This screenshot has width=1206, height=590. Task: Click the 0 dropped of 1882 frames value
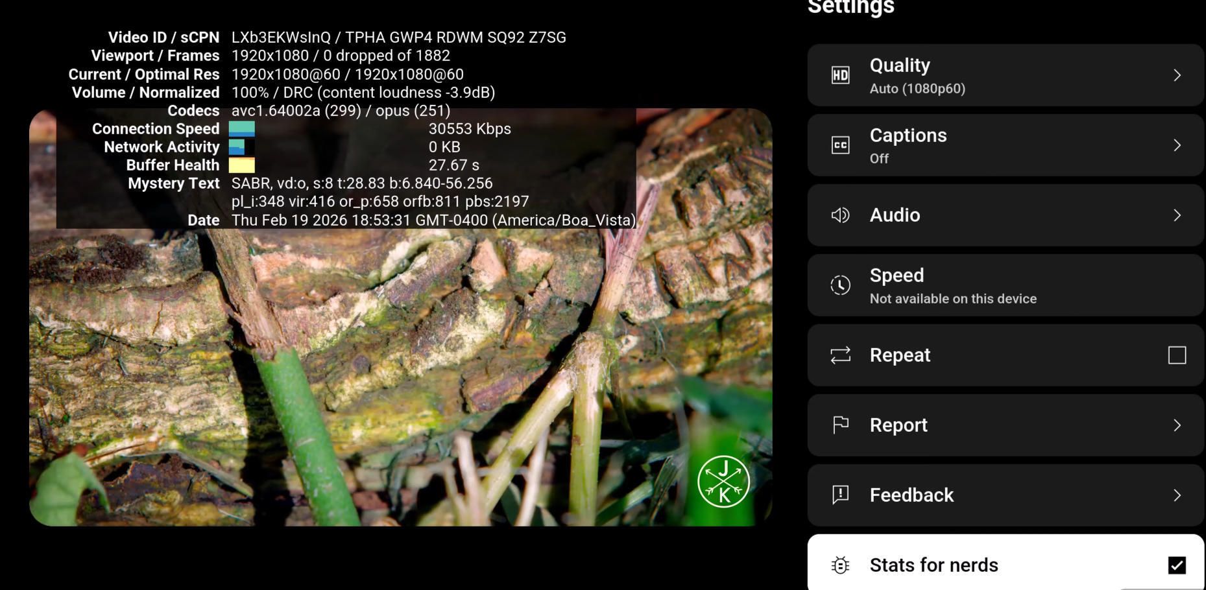387,56
